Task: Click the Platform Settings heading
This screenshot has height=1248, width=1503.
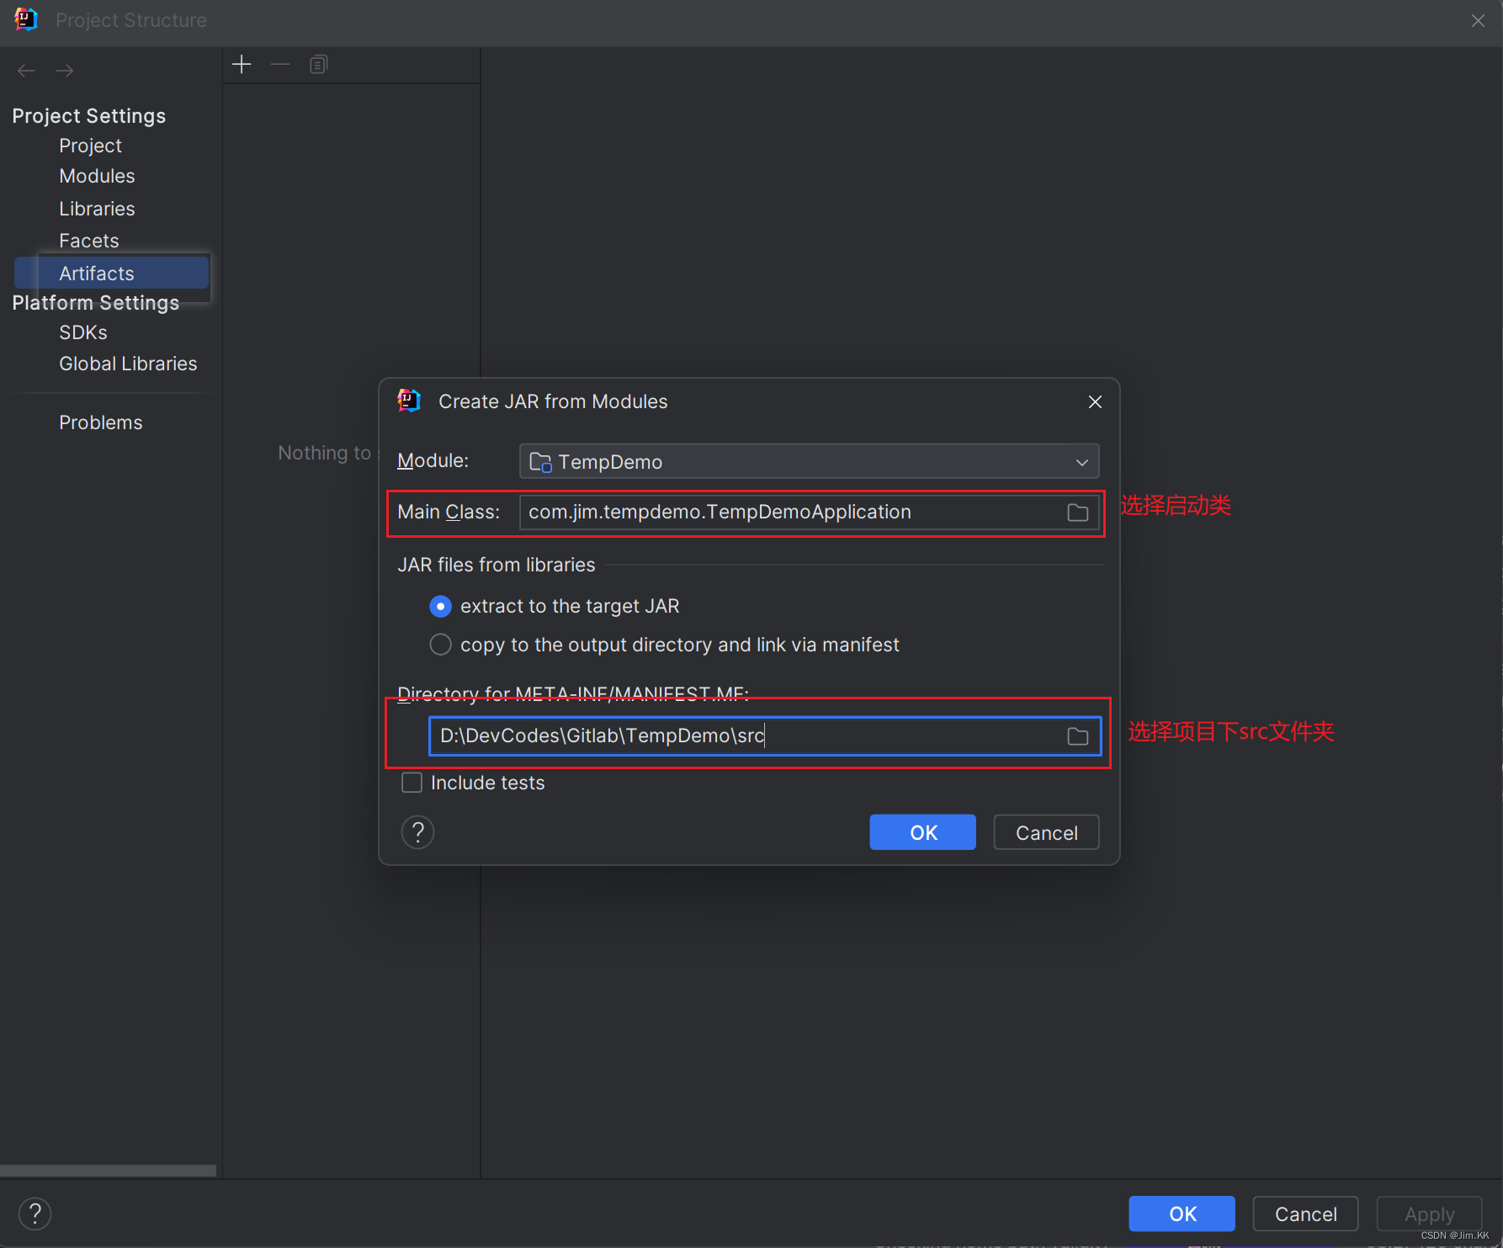Action: [95, 303]
